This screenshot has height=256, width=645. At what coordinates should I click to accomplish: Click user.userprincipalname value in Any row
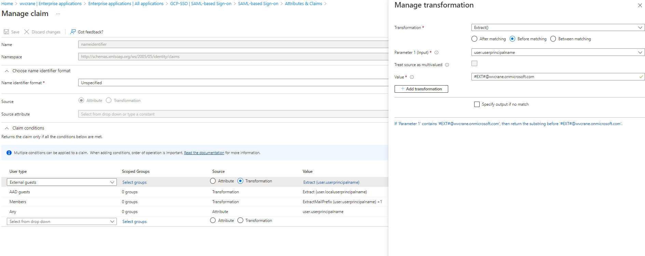[323, 212]
